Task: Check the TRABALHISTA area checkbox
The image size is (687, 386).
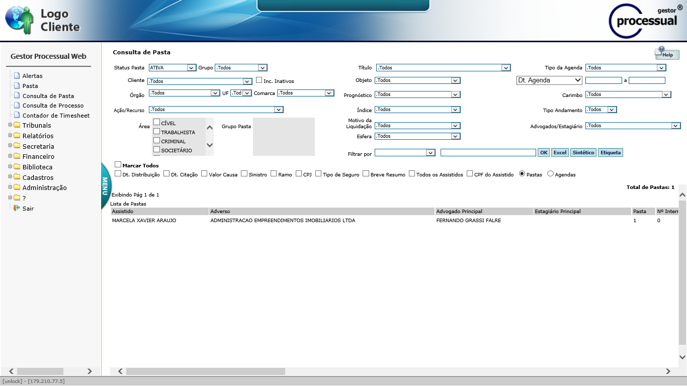Action: (x=156, y=132)
